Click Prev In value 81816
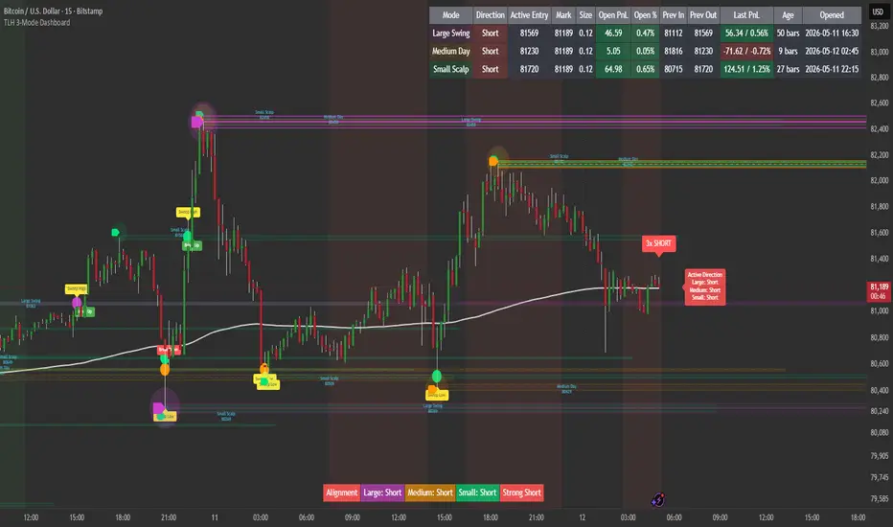893x527 pixels. [x=674, y=52]
